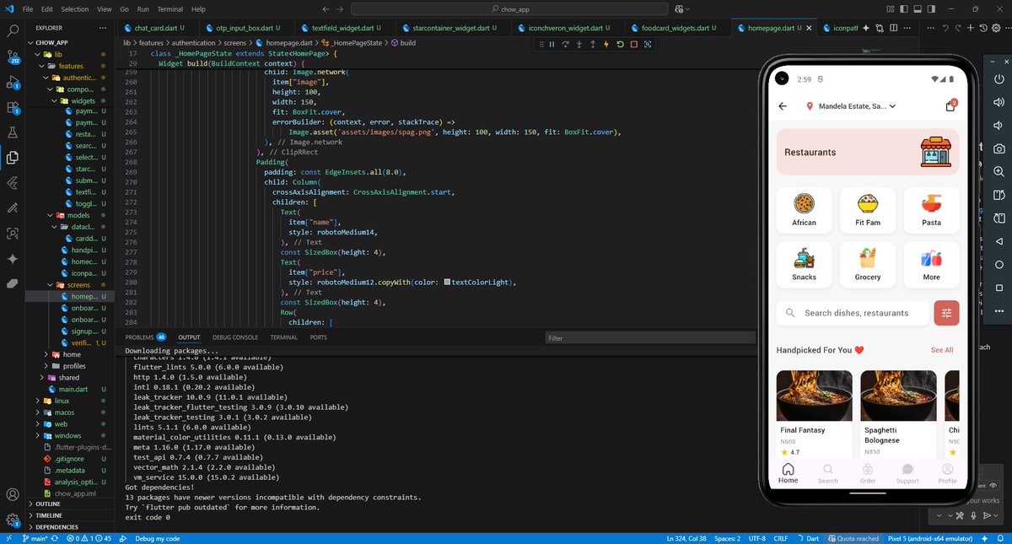Click emulator Volume Up button
The height and width of the screenshot is (544, 1012).
pos(999,103)
